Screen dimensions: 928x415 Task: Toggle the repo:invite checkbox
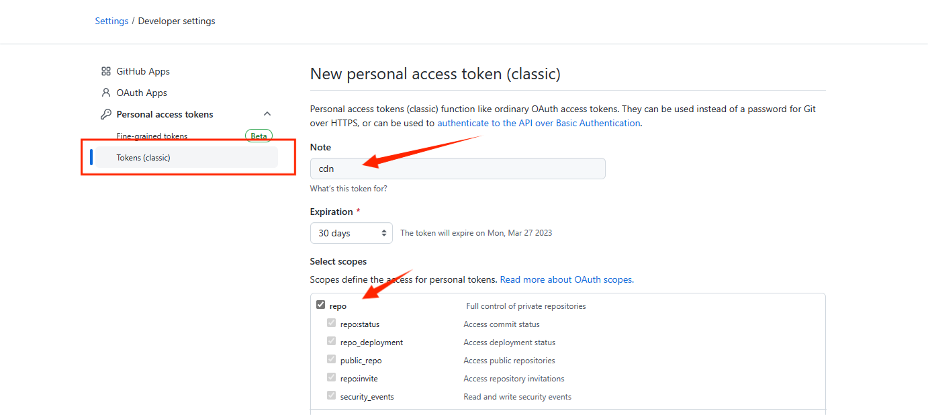[331, 377]
